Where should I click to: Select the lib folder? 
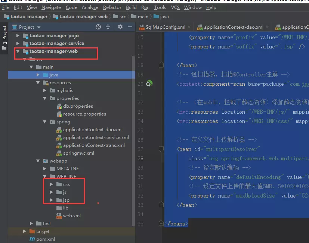[62, 208]
